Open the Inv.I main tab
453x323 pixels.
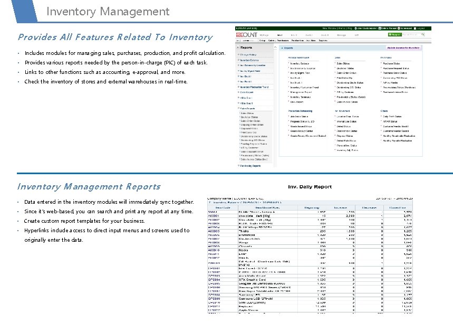point(279,35)
